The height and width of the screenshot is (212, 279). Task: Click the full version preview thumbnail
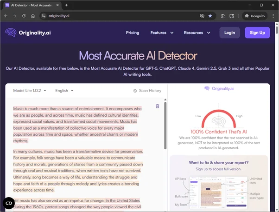[219, 192]
